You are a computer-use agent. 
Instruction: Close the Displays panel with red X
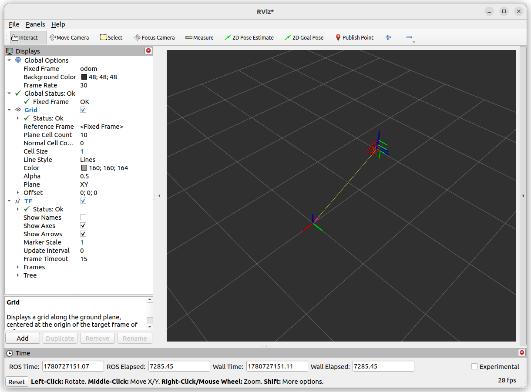pyautogui.click(x=148, y=51)
